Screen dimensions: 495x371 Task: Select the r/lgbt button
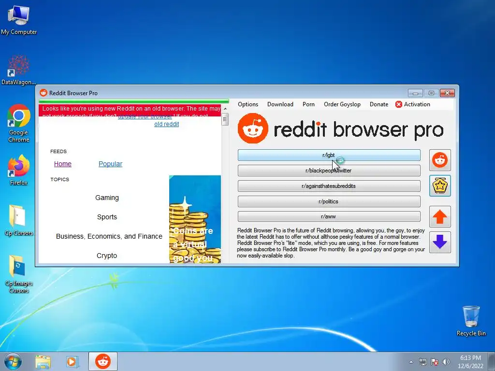(x=329, y=155)
